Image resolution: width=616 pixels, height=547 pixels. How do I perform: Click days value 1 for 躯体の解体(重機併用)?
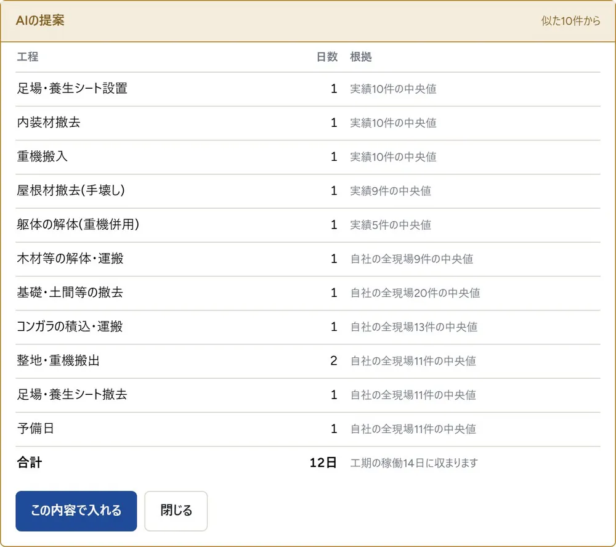tap(334, 224)
